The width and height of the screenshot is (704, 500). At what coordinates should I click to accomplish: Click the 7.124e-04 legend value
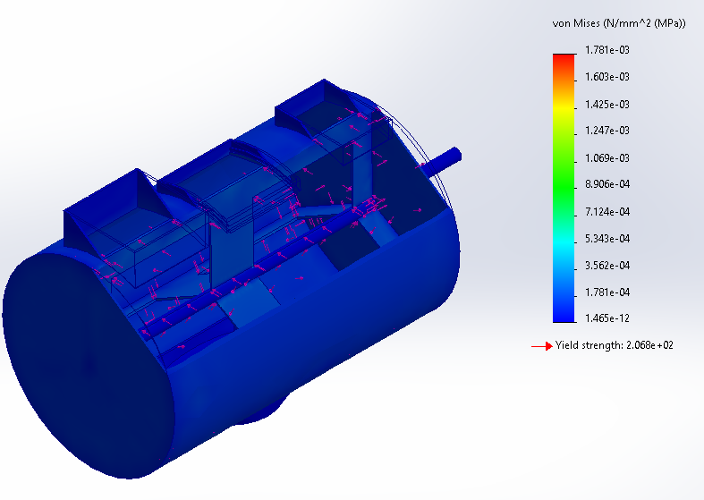pyautogui.click(x=607, y=212)
